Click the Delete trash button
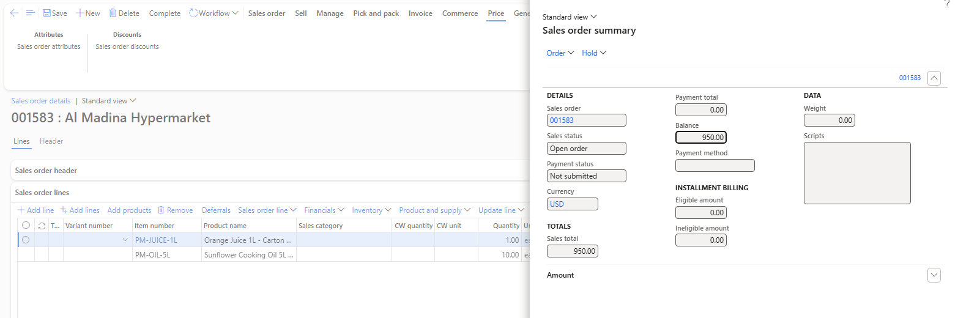 point(124,13)
